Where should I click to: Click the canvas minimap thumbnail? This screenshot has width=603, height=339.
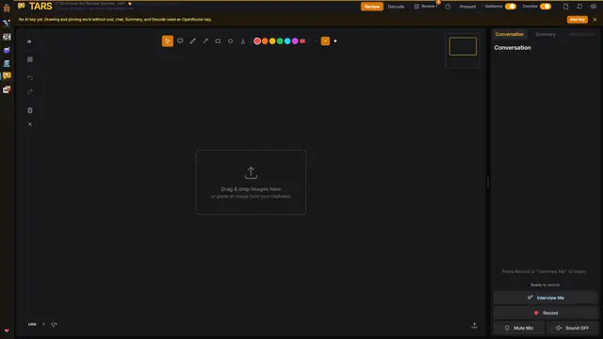coord(463,50)
